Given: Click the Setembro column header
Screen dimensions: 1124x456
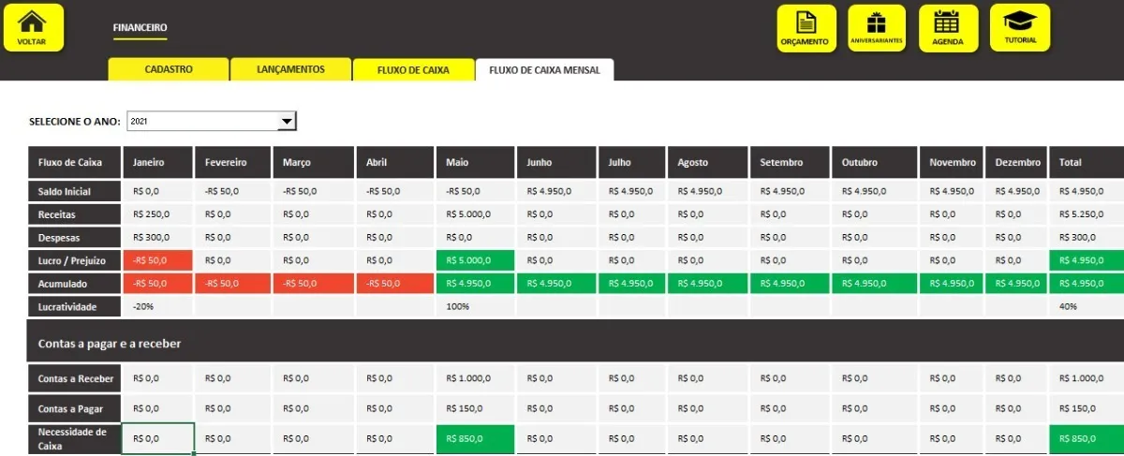Looking at the screenshot, I should click(789, 162).
